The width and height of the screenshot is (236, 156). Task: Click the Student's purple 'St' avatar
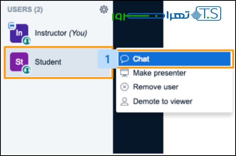coord(19,62)
